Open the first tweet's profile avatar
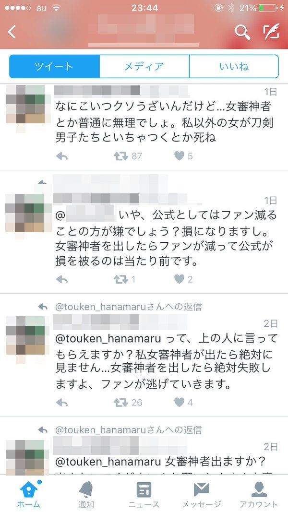288x512 pixels. click(x=25, y=105)
